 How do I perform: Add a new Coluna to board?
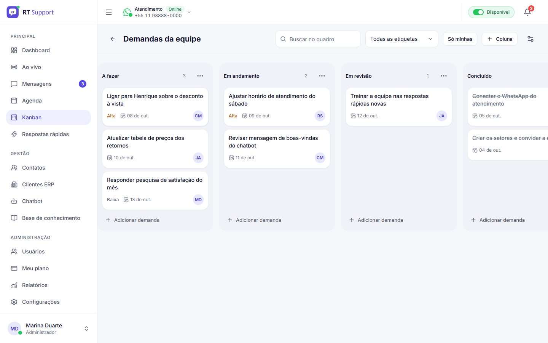point(500,39)
